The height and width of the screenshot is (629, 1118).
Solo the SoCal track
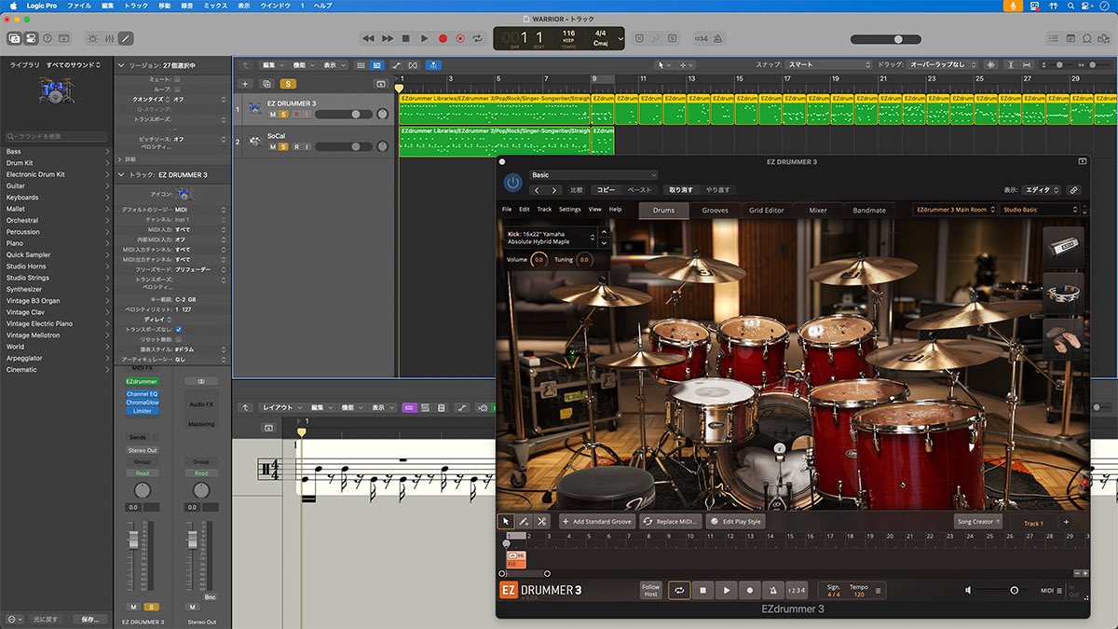(x=284, y=146)
